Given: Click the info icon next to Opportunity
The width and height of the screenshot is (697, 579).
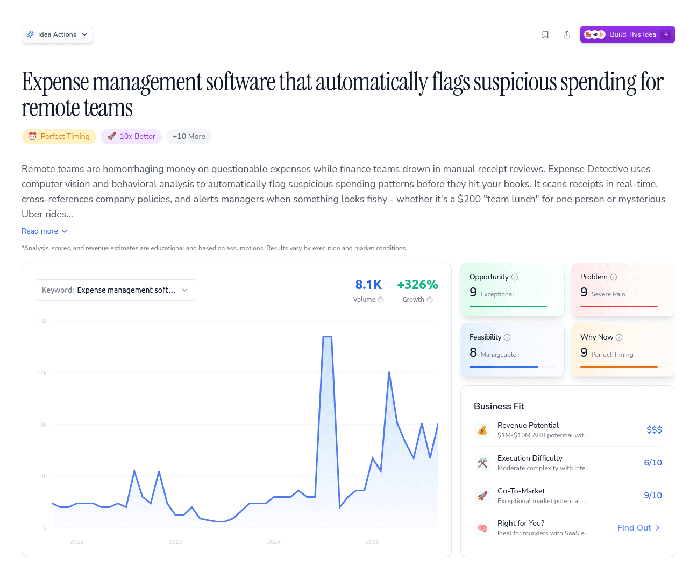Looking at the screenshot, I should 515,277.
